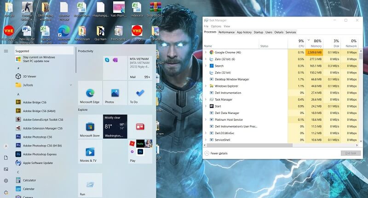
Task: Click the Task Manager vertical scrollbar
Action: 361,56
